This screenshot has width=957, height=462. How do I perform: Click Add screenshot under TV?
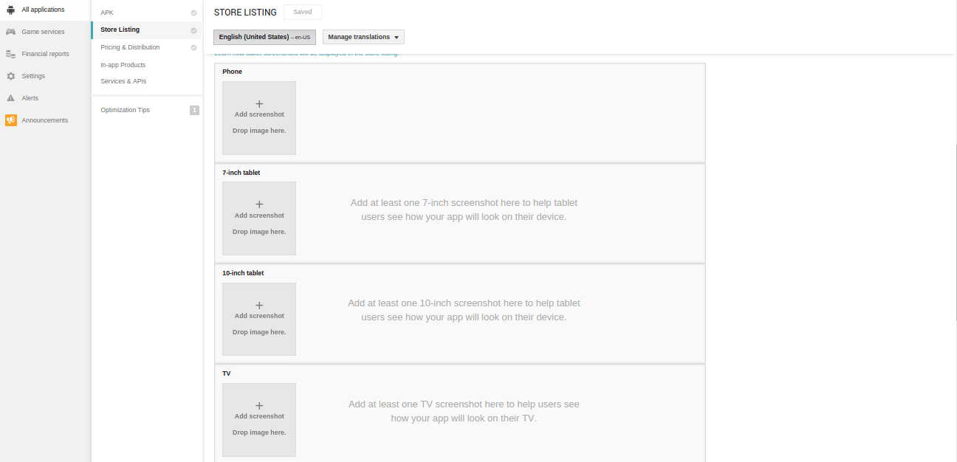pos(259,416)
